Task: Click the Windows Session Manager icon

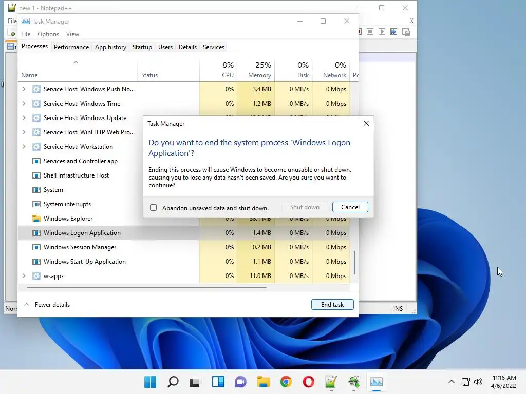Action: click(36, 247)
